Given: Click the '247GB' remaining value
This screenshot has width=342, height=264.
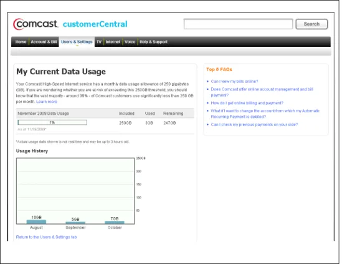Looking at the screenshot, I should tap(169, 123).
